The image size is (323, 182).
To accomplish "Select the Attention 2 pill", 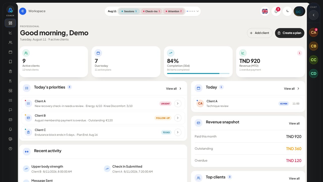I will tap(174, 11).
